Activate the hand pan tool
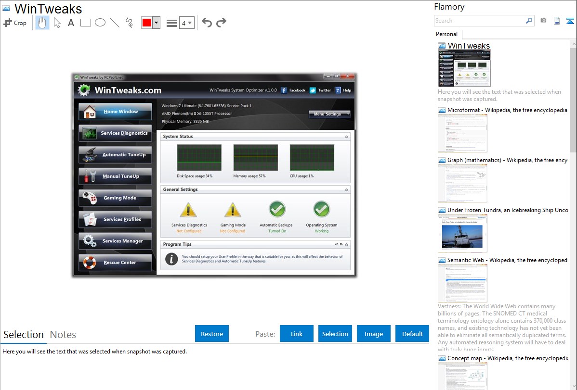The height and width of the screenshot is (390, 577). [x=42, y=23]
